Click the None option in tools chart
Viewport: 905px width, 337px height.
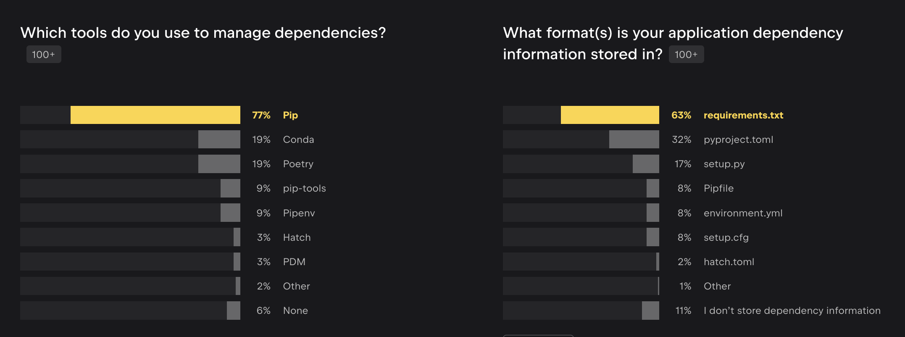click(295, 311)
